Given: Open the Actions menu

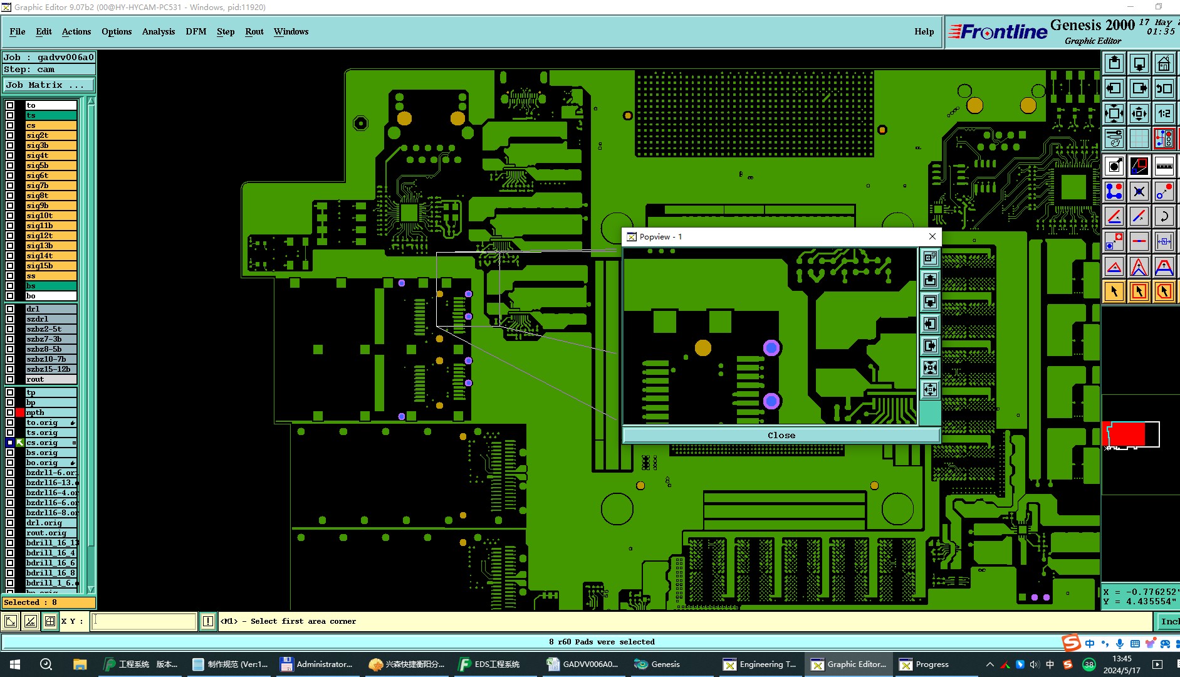Looking at the screenshot, I should [x=76, y=31].
